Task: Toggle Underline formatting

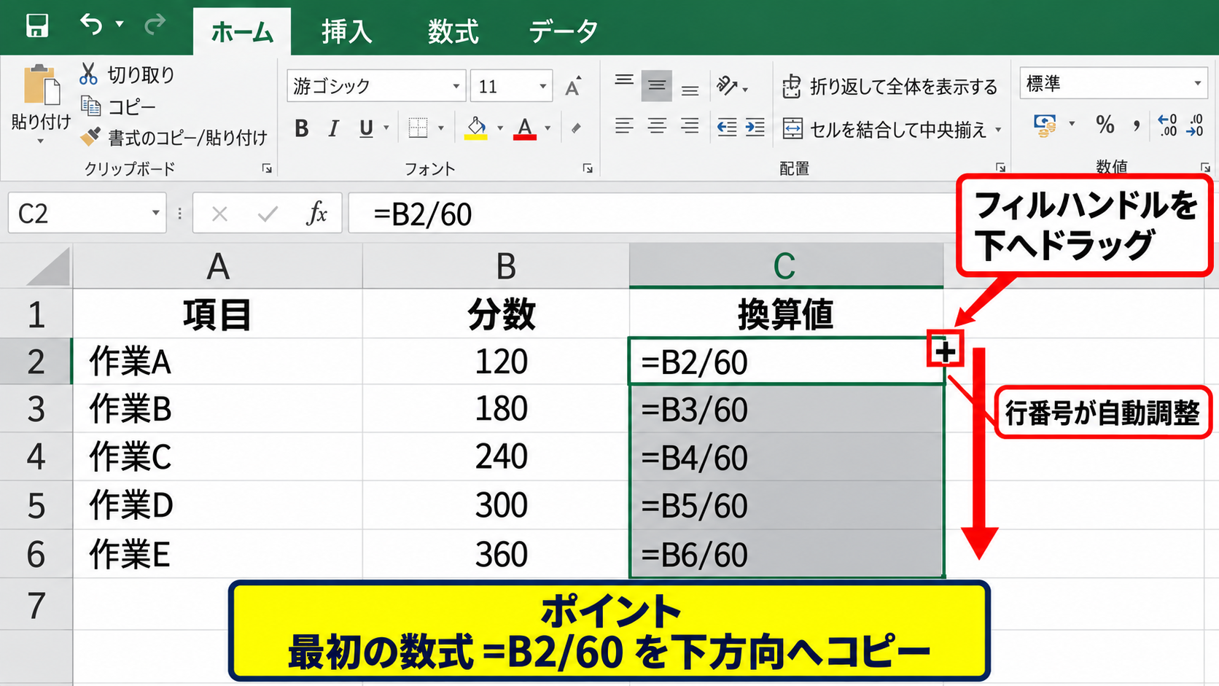Action: tap(366, 128)
